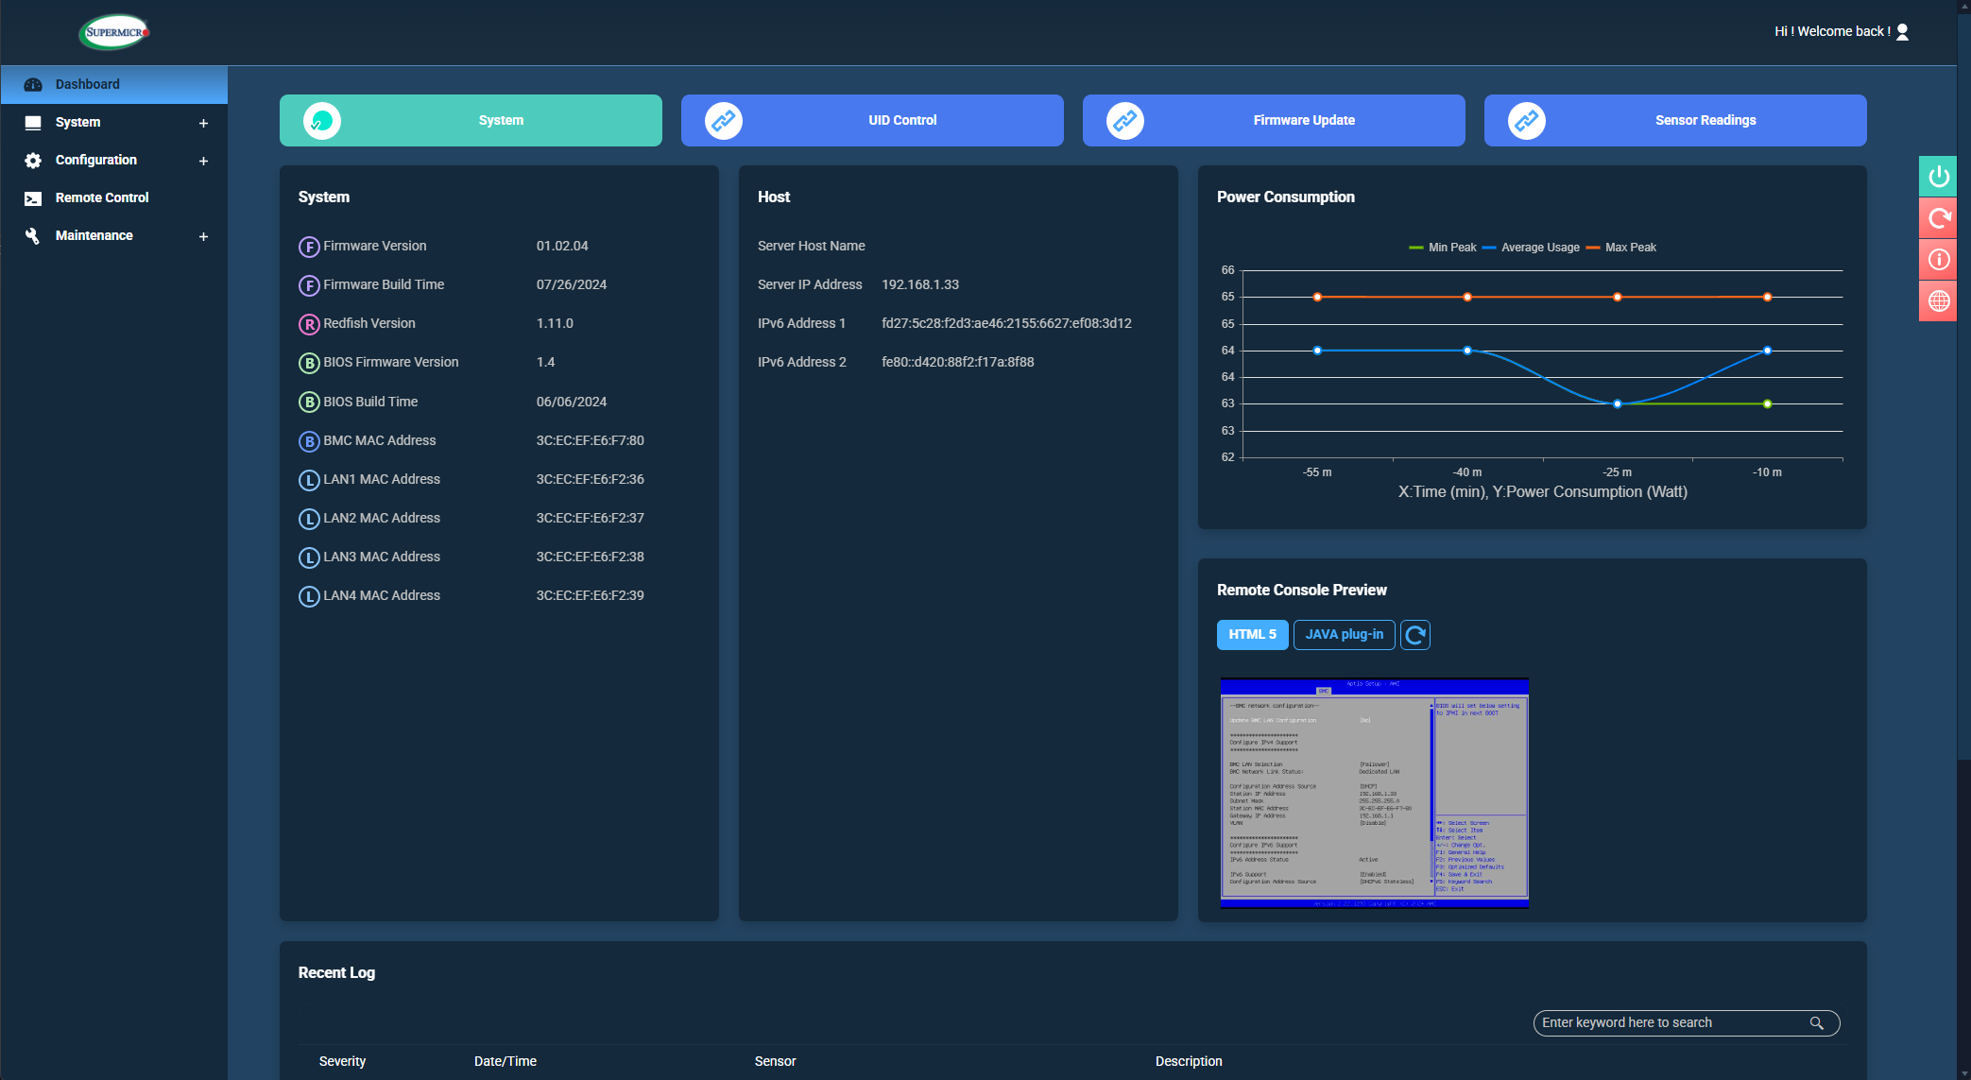1971x1080 pixels.
Task: Refresh the remote console preview
Action: 1414,635
